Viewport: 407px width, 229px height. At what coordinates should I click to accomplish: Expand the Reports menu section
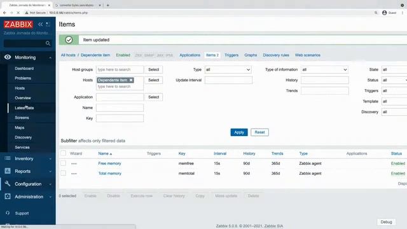pyautogui.click(x=50, y=171)
